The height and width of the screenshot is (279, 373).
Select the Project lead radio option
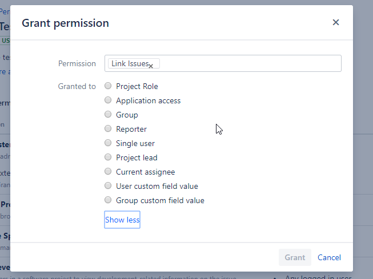coord(108,157)
